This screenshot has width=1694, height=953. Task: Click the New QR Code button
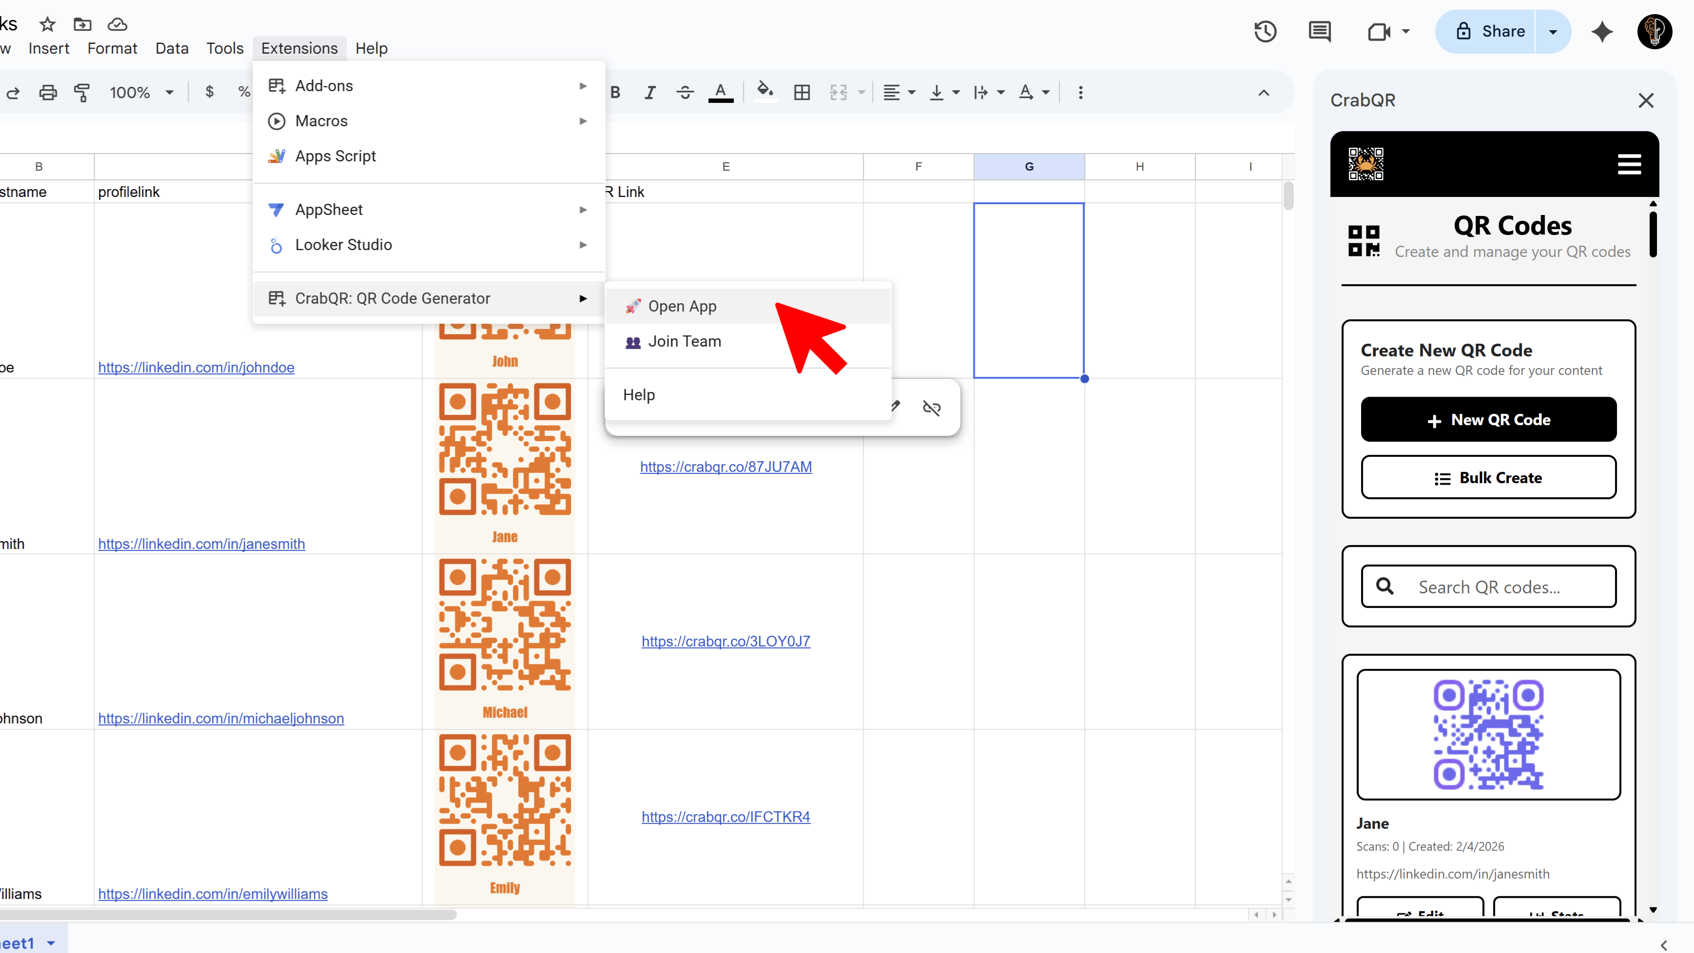(1488, 419)
